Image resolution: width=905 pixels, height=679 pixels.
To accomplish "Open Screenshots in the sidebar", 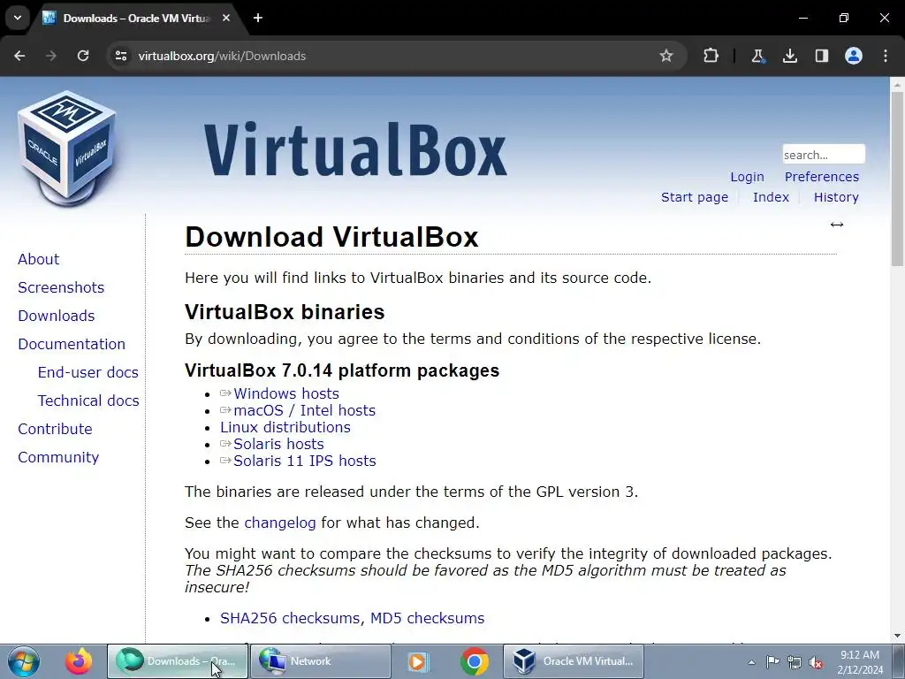I will [x=61, y=287].
